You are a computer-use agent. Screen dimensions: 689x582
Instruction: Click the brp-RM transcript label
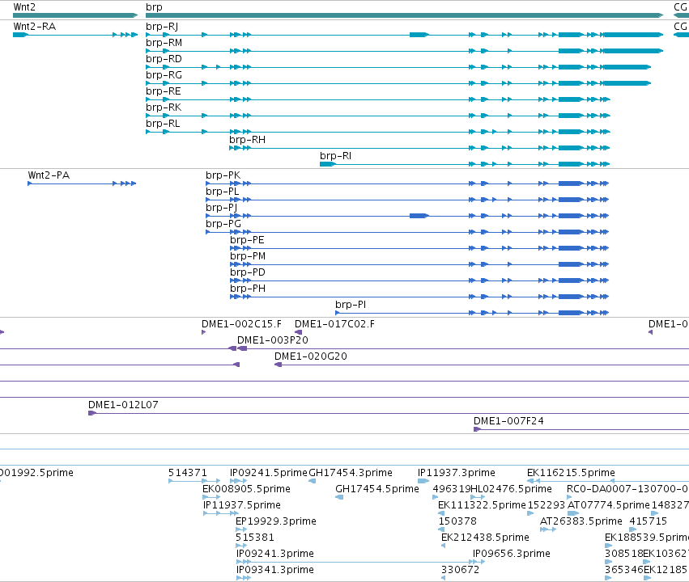pyautogui.click(x=164, y=43)
